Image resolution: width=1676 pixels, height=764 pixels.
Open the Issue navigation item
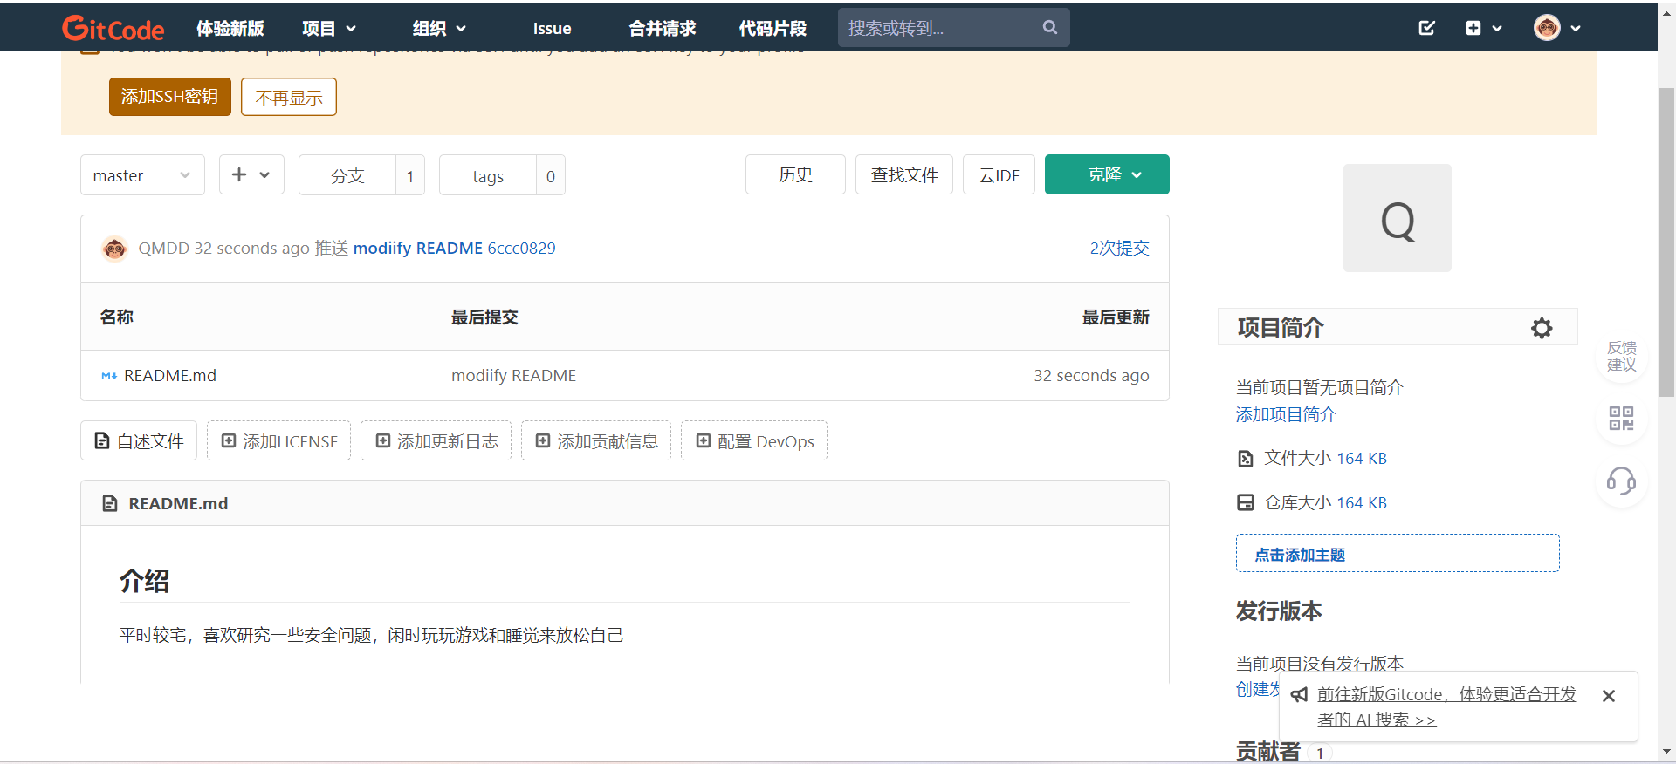553,28
